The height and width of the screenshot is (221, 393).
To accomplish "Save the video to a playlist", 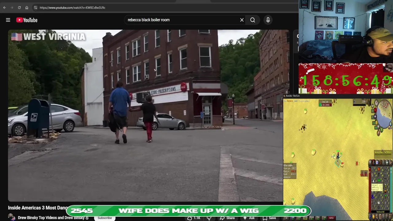I will click(x=269, y=218).
